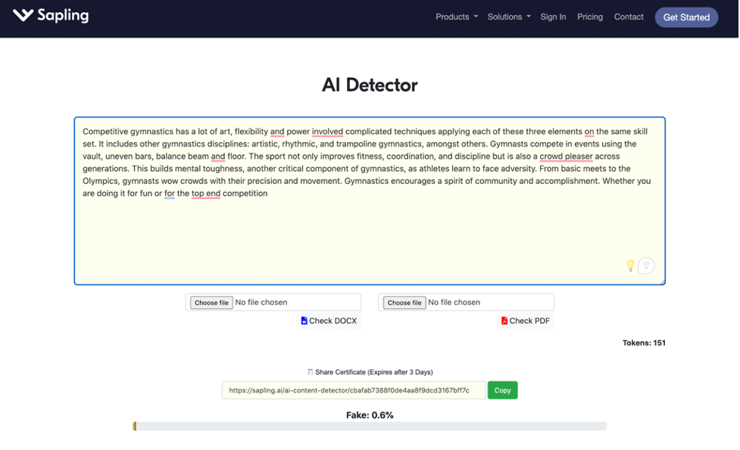
Task: Copy the share certificate link
Action: tap(502, 389)
